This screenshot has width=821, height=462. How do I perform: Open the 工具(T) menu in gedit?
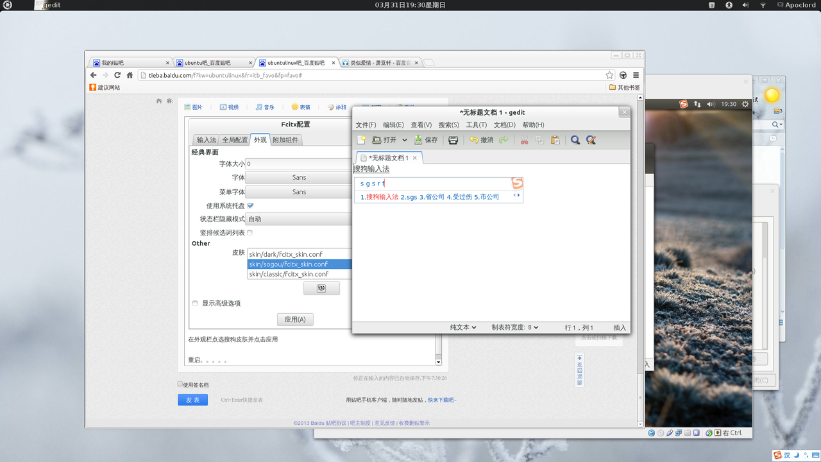(477, 125)
